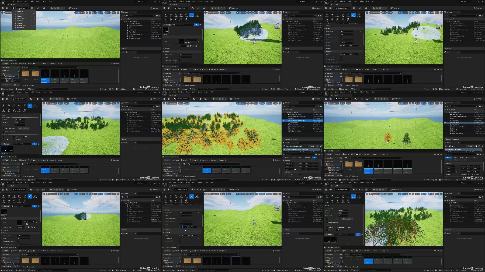Viewport: 485px width, 272px height.
Task: Center frame: click the Details Add component button
Action: click(x=312, y=146)
